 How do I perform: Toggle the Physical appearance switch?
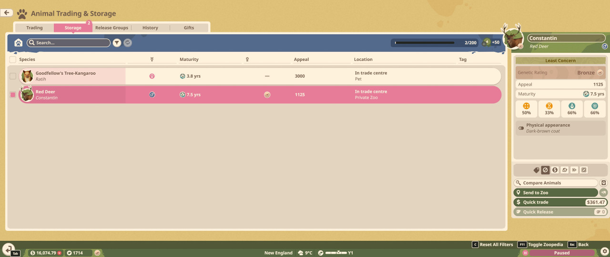(x=521, y=128)
